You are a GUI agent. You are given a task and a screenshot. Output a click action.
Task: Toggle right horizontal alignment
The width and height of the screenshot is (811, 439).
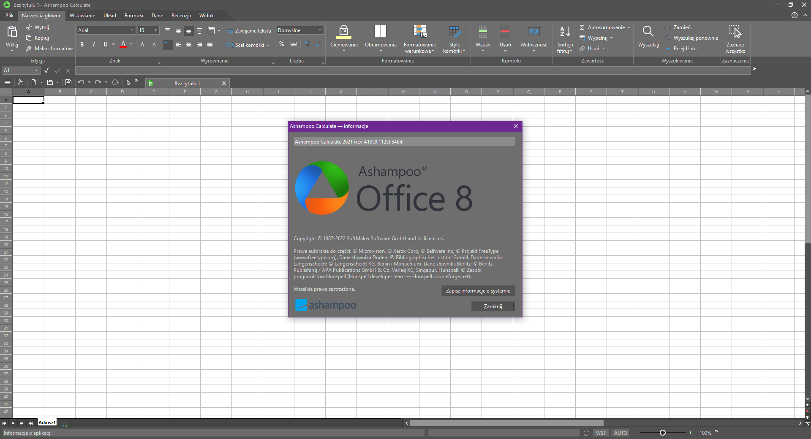tap(199, 45)
